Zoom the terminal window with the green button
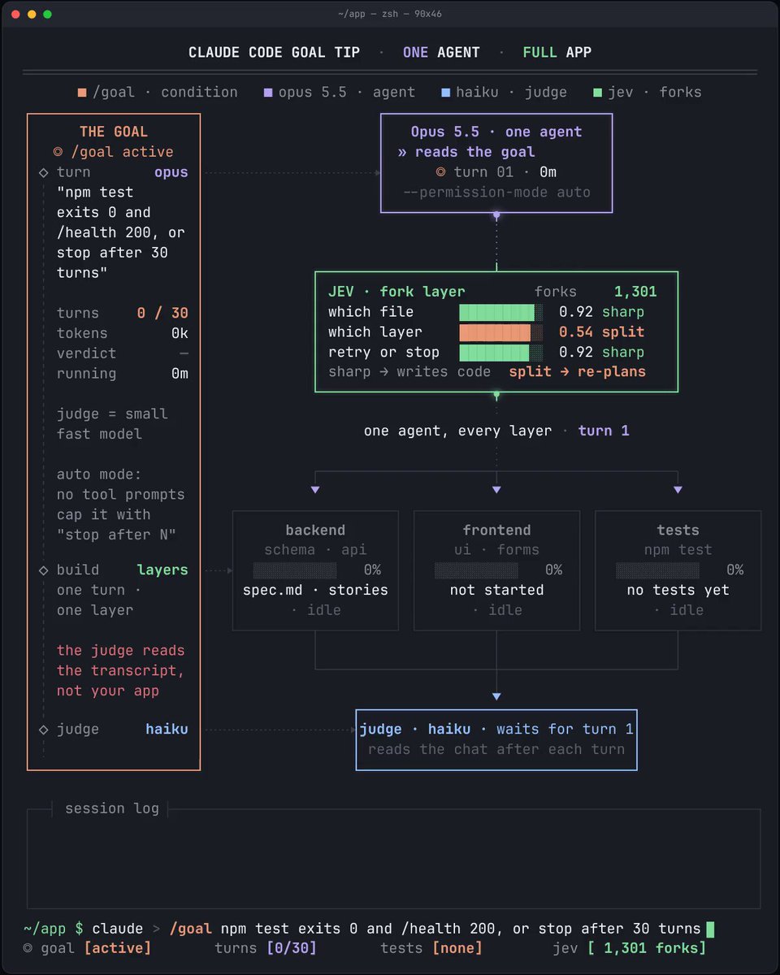Viewport: 780px width, 975px height. tap(47, 14)
